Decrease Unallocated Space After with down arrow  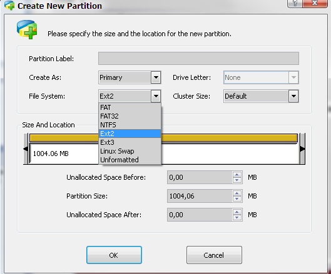[x=237, y=218]
